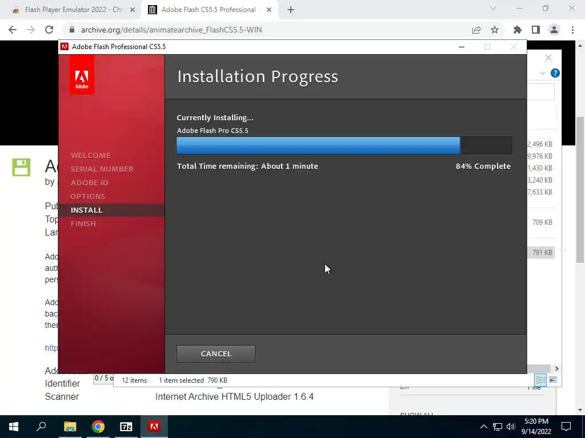Click the archive.org software floppy icon

point(21,167)
